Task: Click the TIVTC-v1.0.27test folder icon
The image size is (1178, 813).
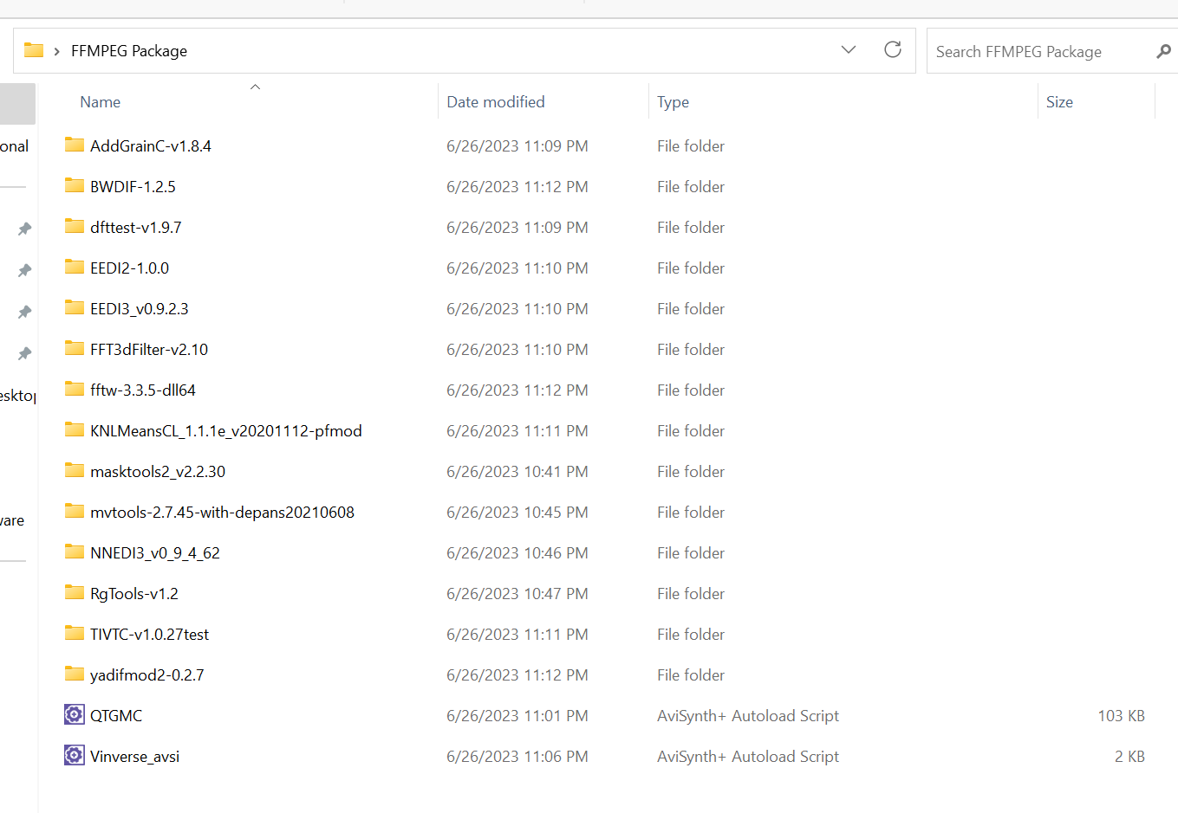Action: [75, 633]
